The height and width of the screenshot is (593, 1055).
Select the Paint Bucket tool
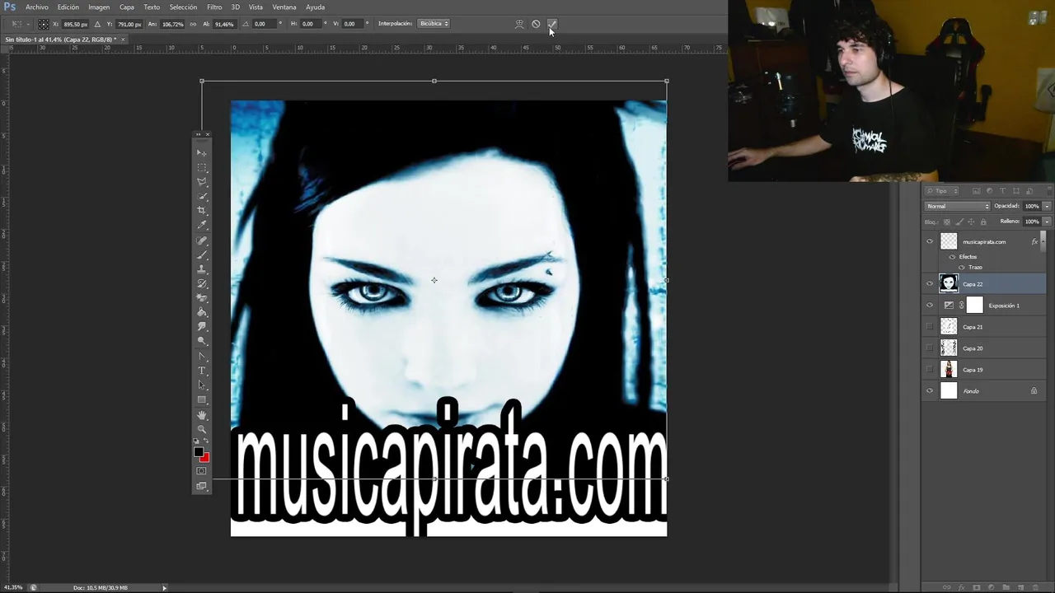202,312
